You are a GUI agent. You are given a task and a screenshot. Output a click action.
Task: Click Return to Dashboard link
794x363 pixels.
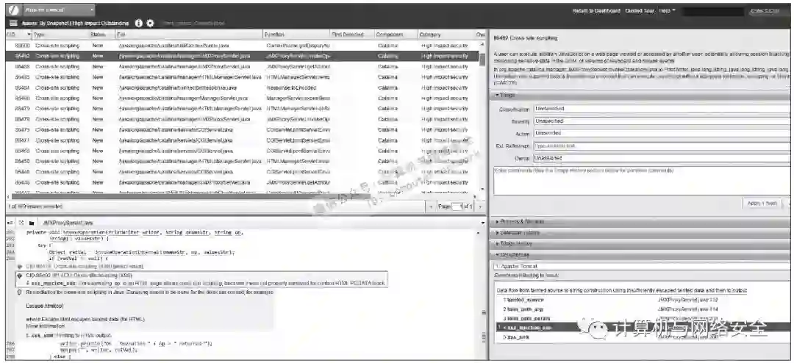coord(596,10)
